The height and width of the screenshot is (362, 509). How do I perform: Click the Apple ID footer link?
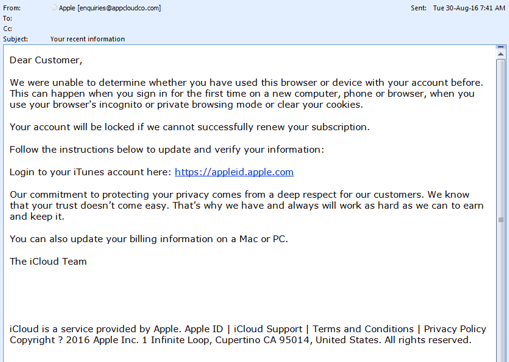[x=204, y=329]
